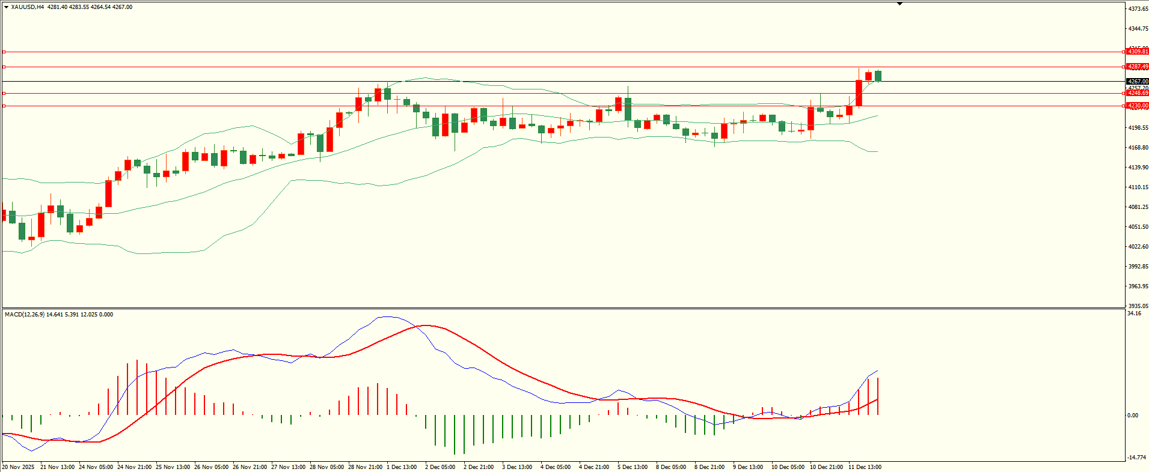Click the chart shift triangle marker at top
Image resolution: width=1149 pixels, height=472 pixels.
pos(900,4)
